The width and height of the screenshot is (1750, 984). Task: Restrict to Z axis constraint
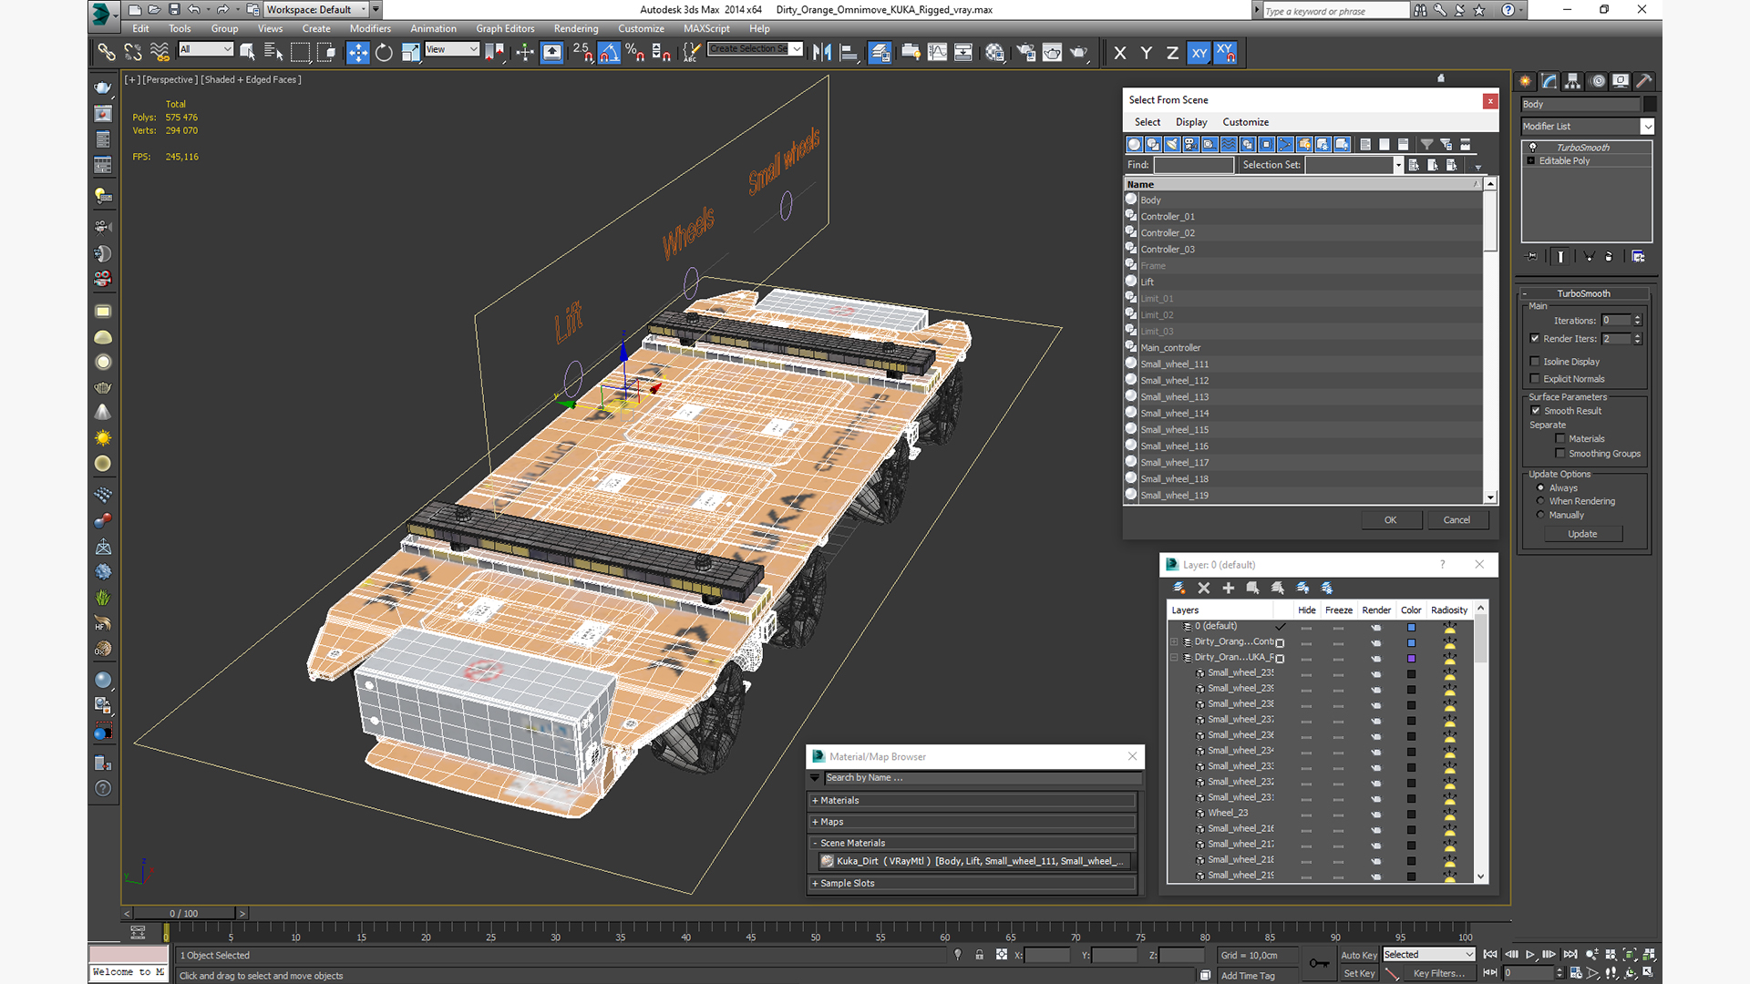click(1172, 53)
